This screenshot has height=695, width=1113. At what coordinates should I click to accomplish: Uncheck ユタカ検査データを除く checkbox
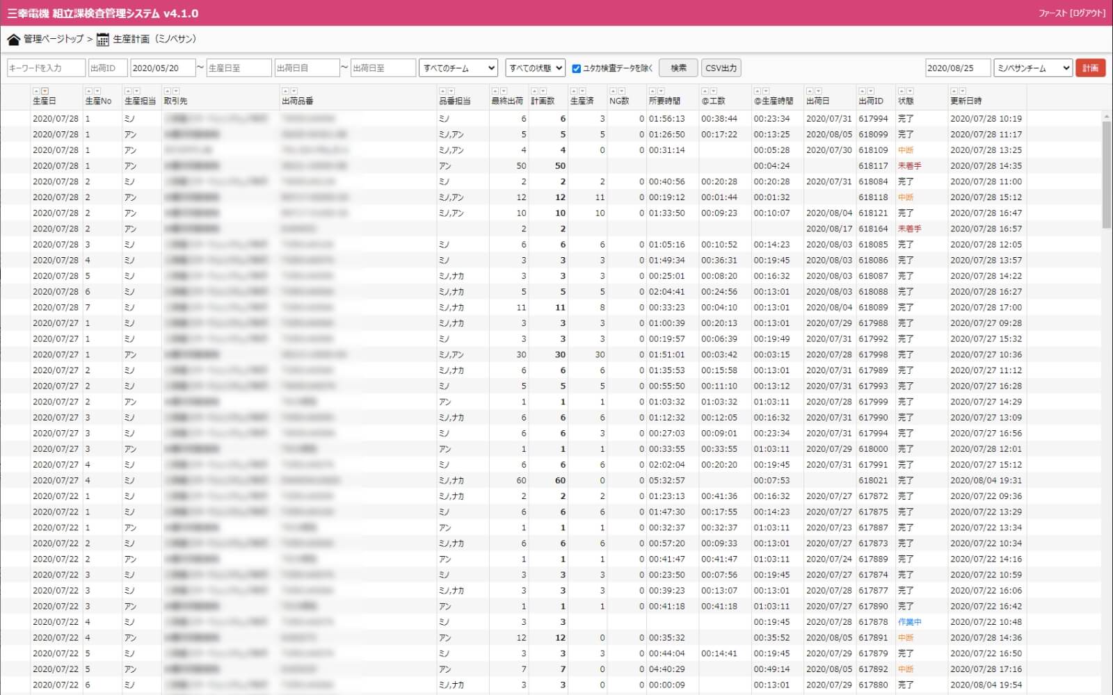click(576, 68)
